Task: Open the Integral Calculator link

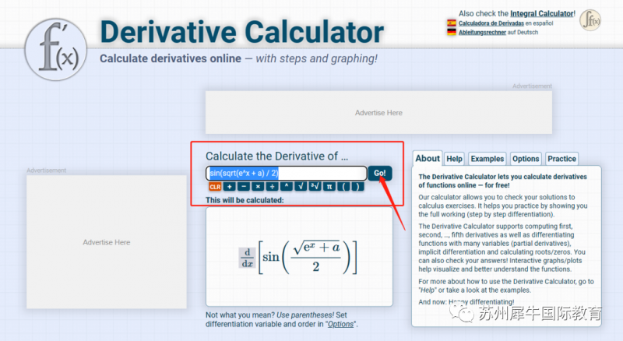Action: tap(542, 13)
